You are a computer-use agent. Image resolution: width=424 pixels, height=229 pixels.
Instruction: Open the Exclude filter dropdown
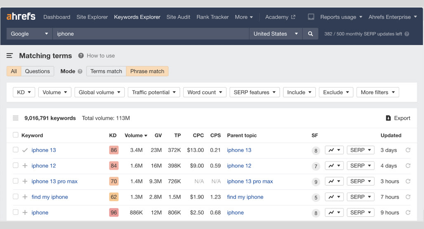click(336, 92)
